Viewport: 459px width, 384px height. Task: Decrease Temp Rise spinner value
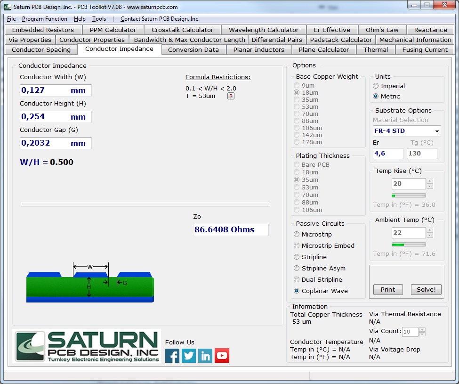pos(429,186)
